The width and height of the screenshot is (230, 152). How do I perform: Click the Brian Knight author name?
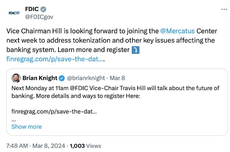[40, 78]
